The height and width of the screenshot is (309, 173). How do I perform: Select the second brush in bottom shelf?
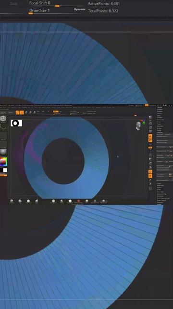tap(20, 201)
